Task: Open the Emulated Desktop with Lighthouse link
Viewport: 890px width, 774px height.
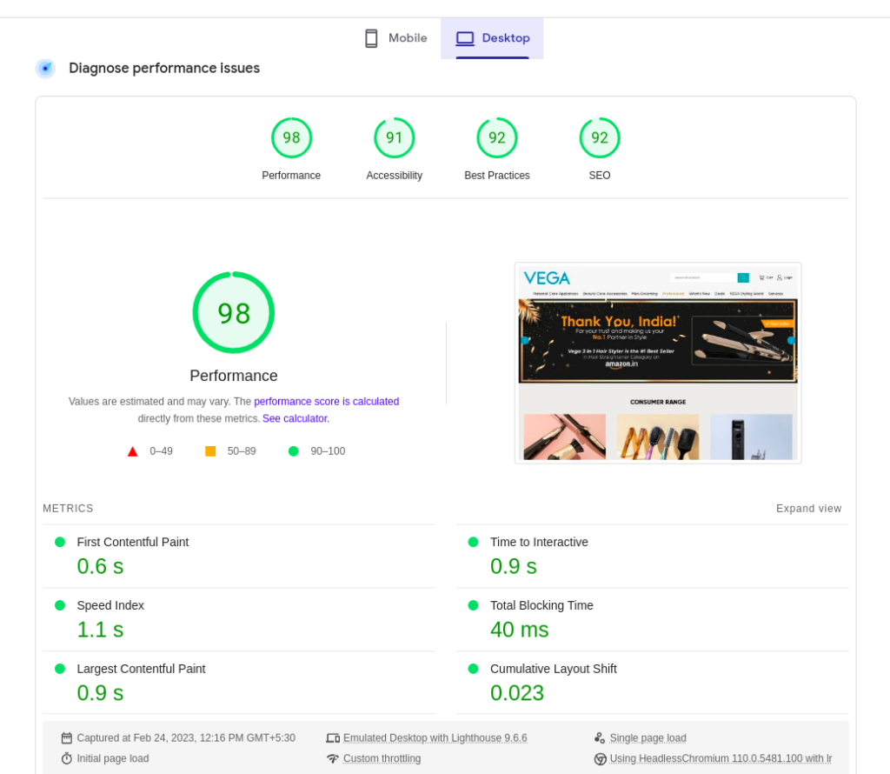Action: pos(435,737)
